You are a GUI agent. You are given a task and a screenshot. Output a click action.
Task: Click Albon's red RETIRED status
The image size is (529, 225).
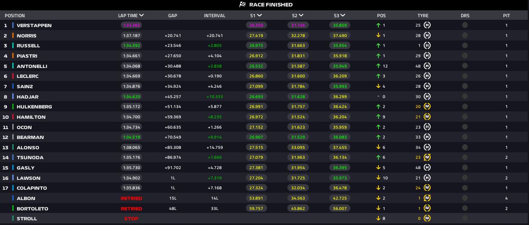(x=131, y=198)
